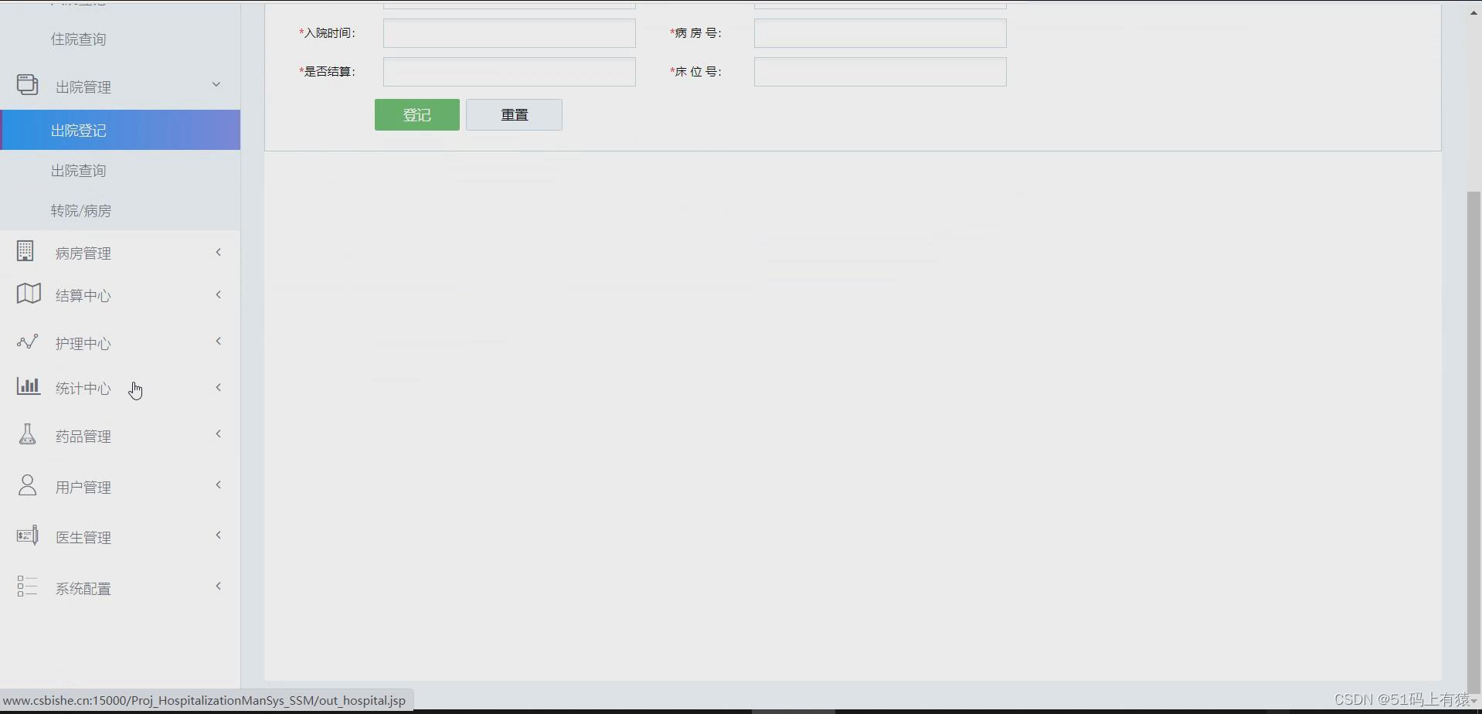1482x714 pixels.
Task: Click the 是否结算 field label
Action: pos(328,72)
